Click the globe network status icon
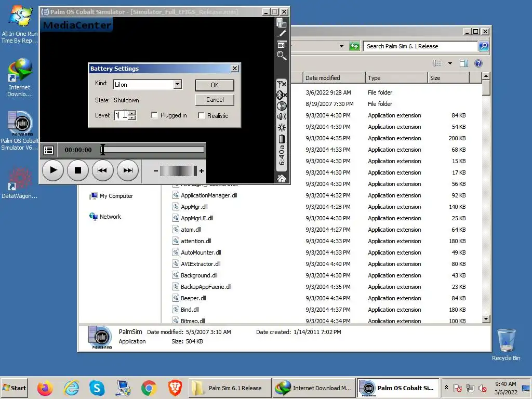Viewport: 532px width, 399px height. coord(281,106)
